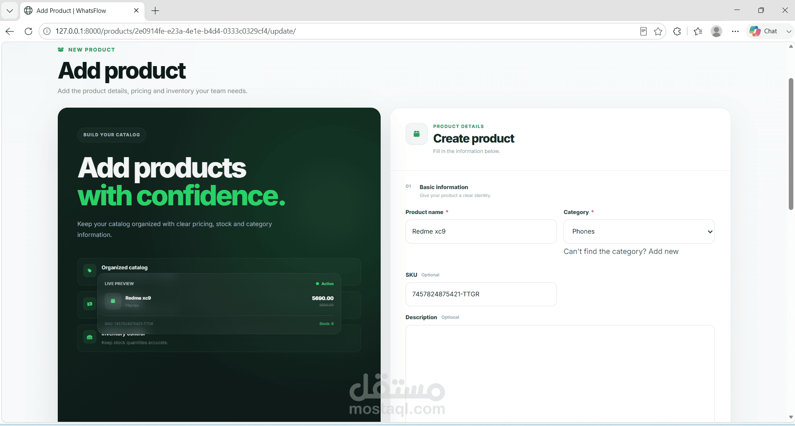795x426 pixels.
Task: Click the SKU input field
Action: click(x=481, y=294)
